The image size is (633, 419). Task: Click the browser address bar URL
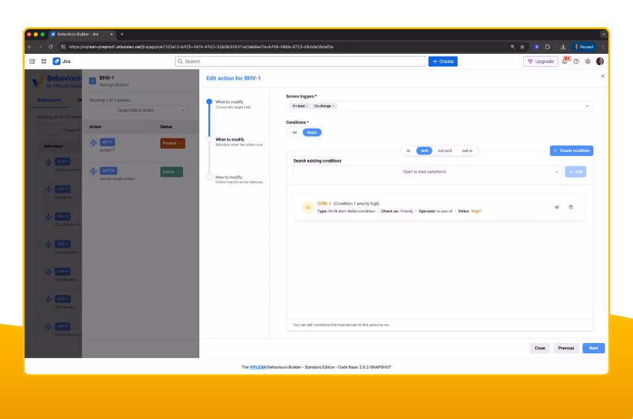tap(201, 47)
